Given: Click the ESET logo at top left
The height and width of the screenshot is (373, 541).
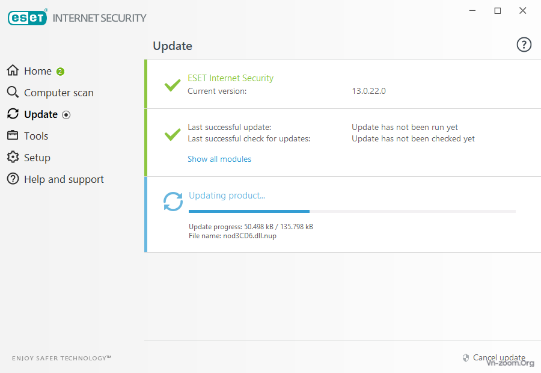Looking at the screenshot, I should tap(27, 17).
